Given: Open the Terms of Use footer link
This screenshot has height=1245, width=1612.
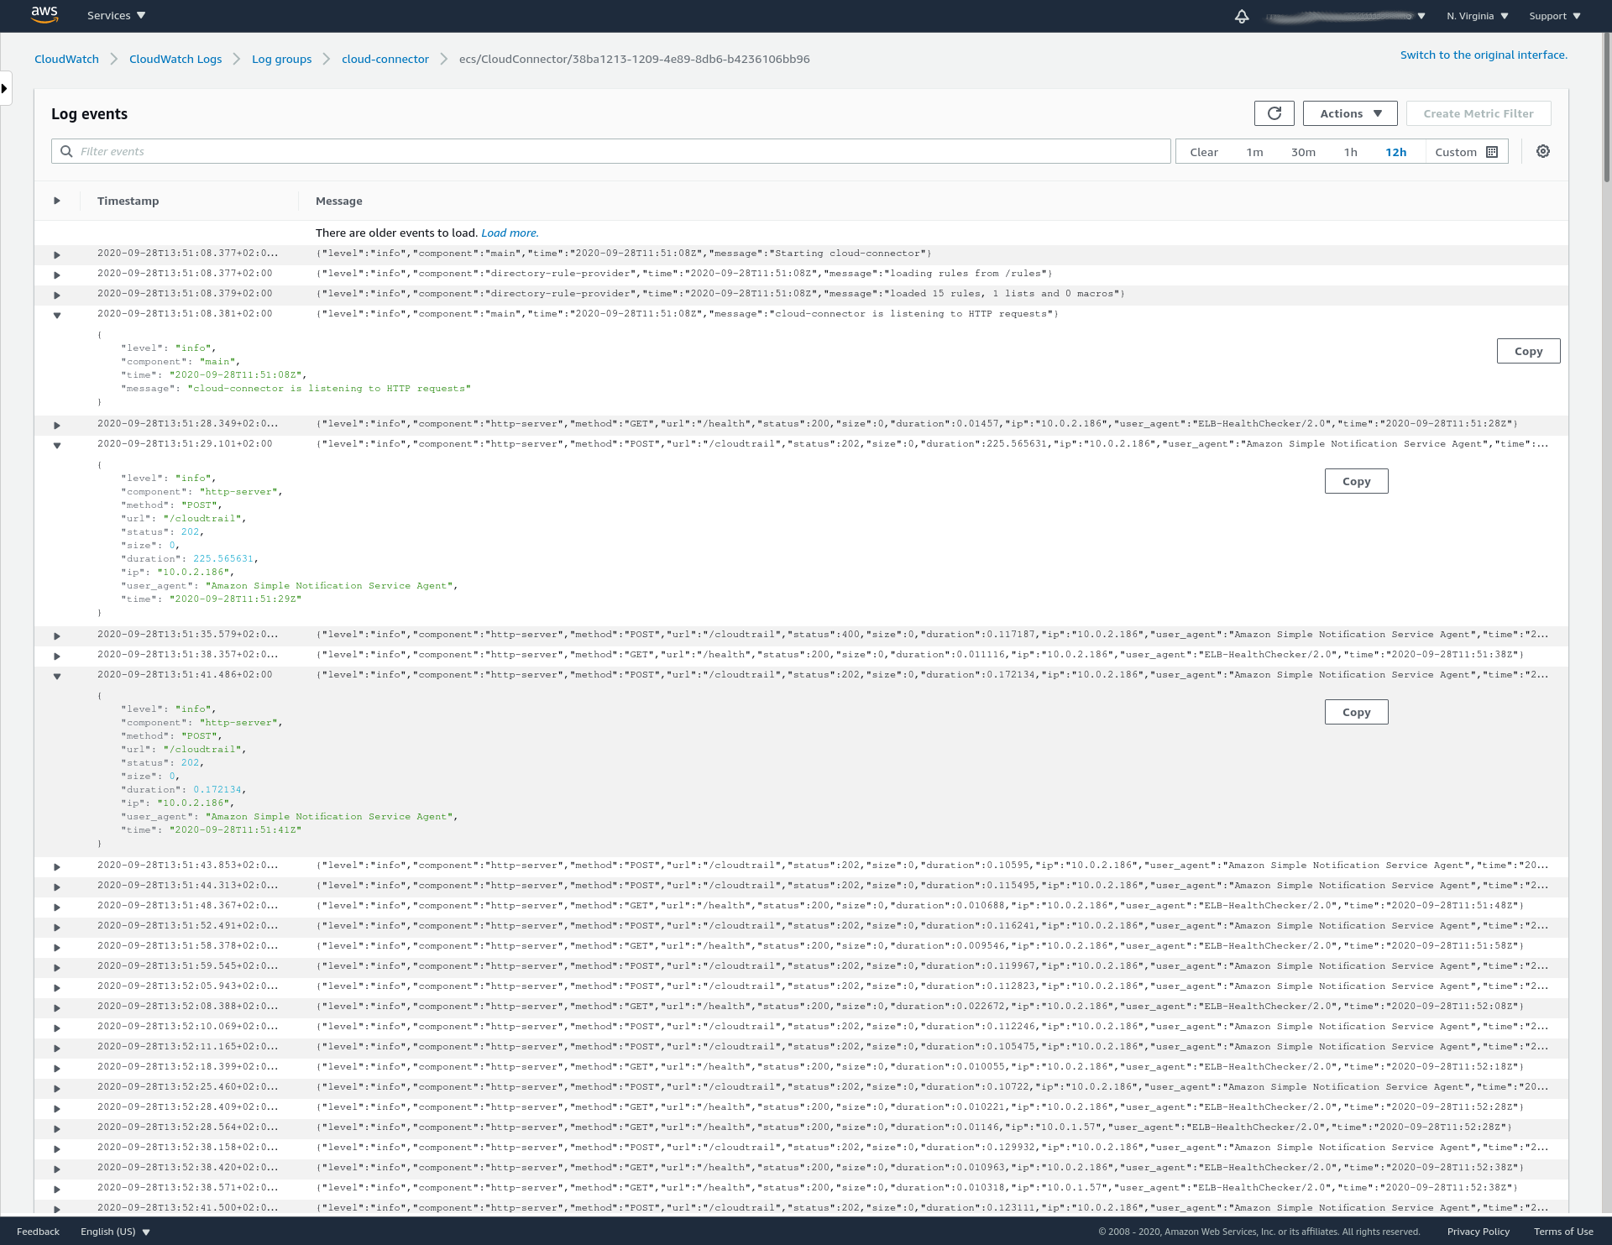Looking at the screenshot, I should click(x=1563, y=1232).
